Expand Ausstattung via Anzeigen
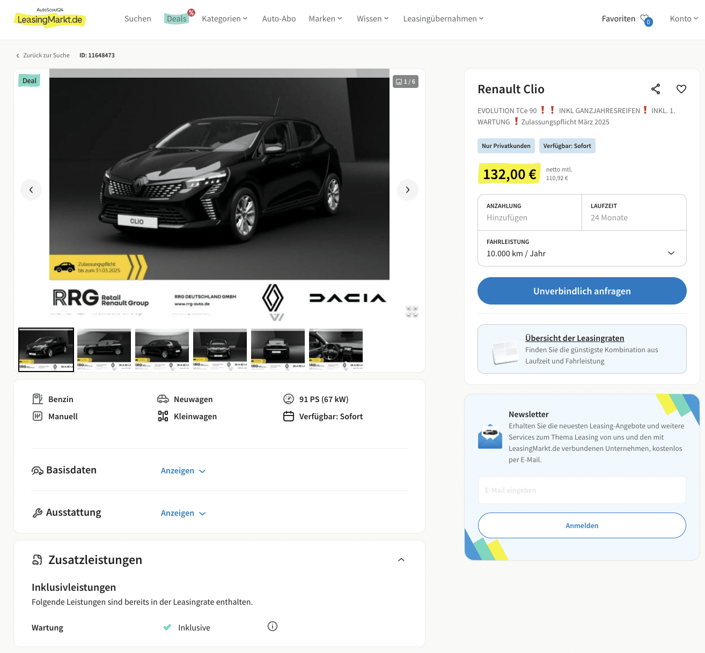This screenshot has width=705, height=653. tap(183, 513)
